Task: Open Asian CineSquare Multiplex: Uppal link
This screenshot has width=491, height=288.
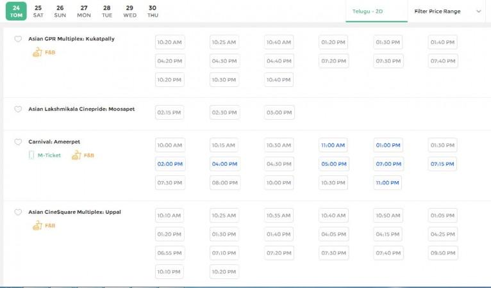Action: click(x=74, y=212)
